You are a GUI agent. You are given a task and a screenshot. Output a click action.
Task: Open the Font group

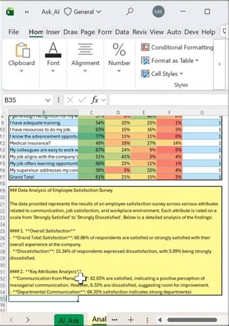pos(53,57)
